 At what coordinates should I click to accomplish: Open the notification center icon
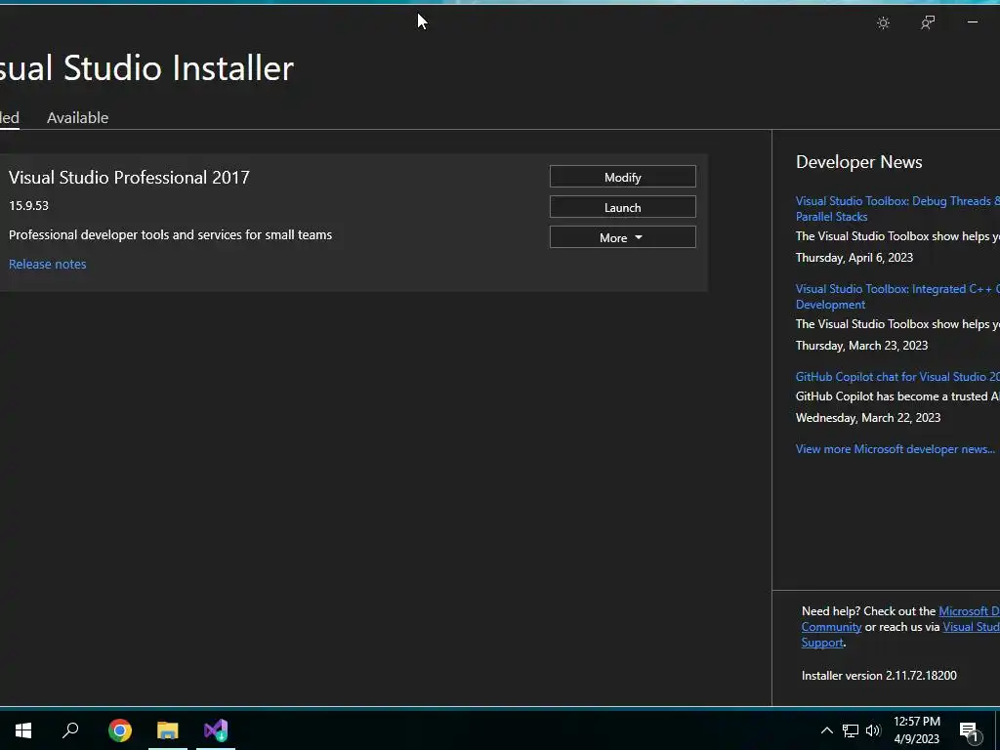click(969, 730)
